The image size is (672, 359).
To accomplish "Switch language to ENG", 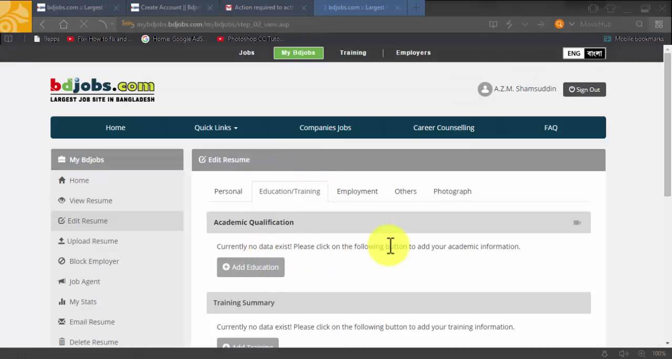I will pos(573,53).
